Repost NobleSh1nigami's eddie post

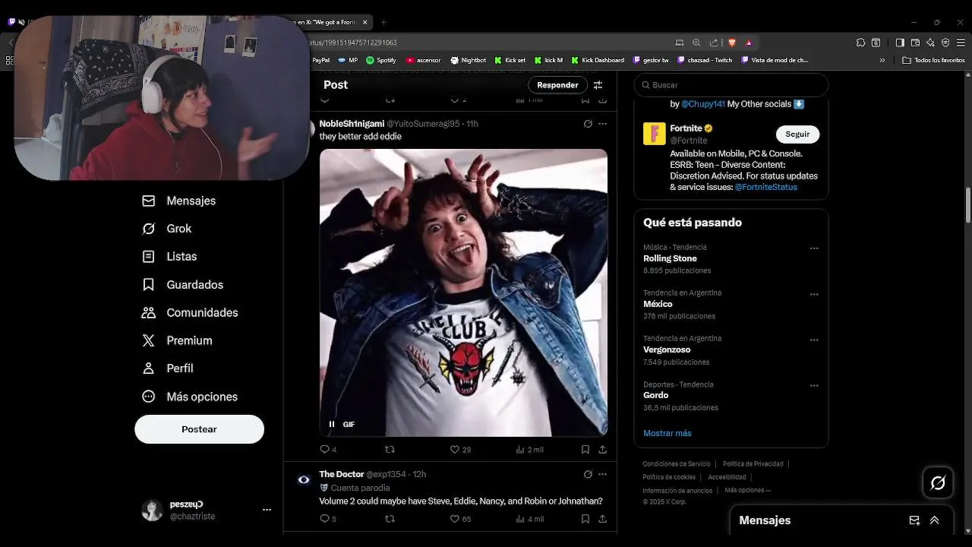coord(390,449)
